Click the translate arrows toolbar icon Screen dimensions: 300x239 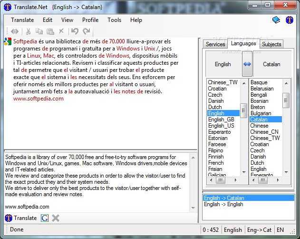pyautogui.click(x=15, y=31)
